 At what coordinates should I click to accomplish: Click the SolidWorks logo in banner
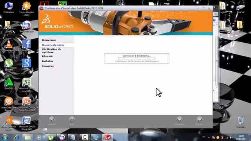coord(57,22)
